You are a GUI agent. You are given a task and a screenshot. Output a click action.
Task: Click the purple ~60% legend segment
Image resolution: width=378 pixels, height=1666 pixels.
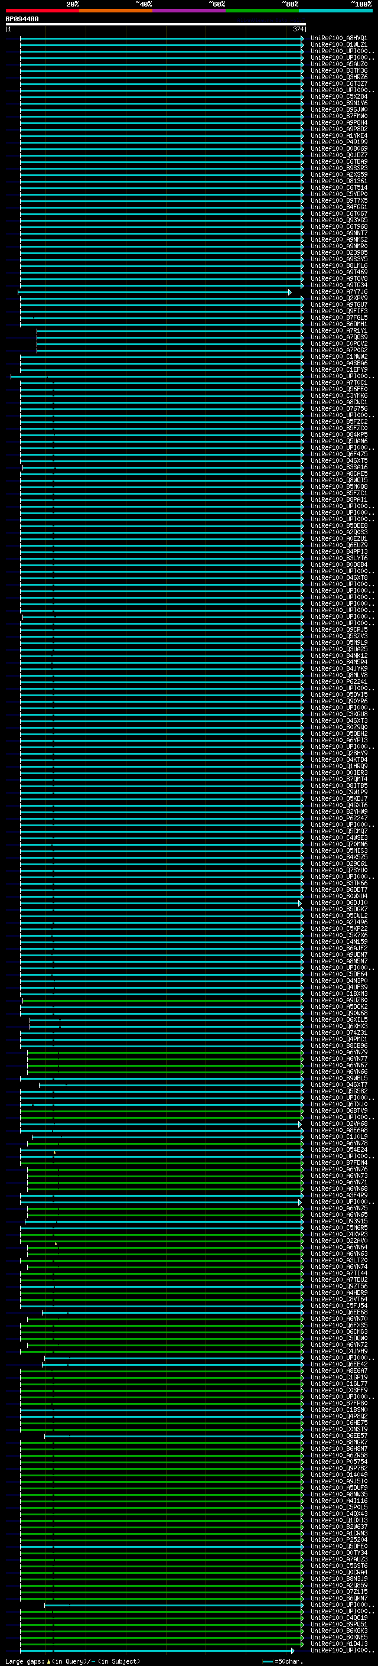click(x=190, y=11)
